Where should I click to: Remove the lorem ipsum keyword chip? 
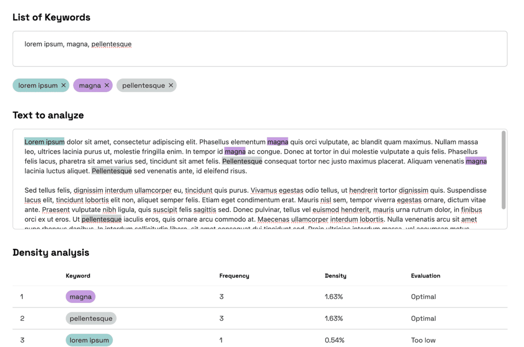(64, 85)
